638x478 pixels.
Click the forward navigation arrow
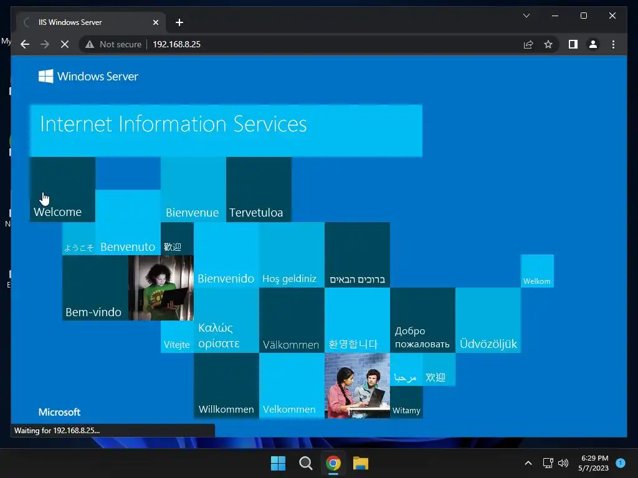45,44
